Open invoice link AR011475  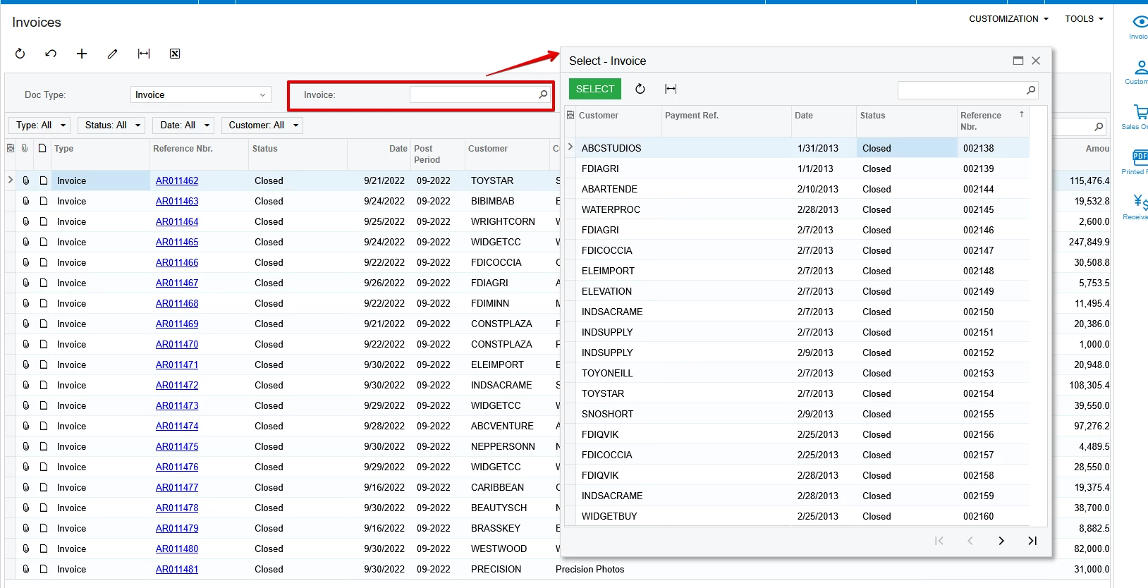tap(177, 446)
